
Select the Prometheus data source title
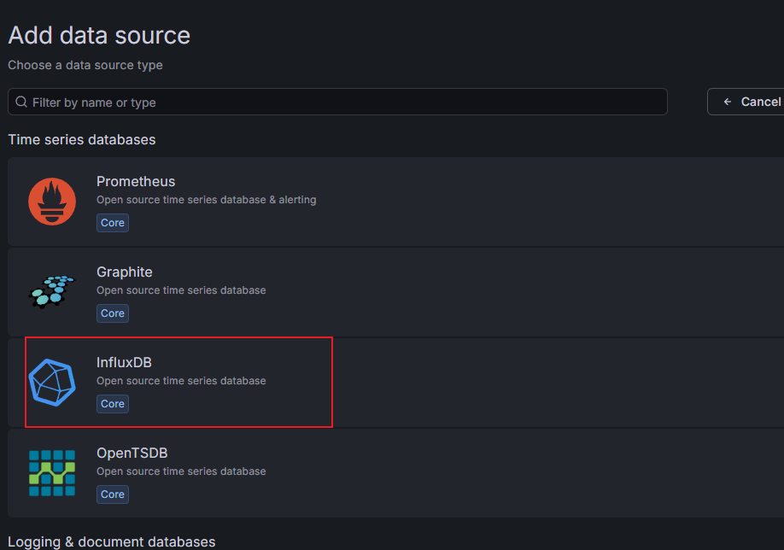136,181
